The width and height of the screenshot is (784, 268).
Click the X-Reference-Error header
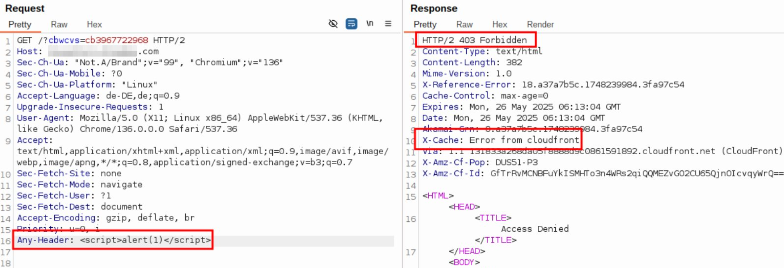tap(553, 84)
